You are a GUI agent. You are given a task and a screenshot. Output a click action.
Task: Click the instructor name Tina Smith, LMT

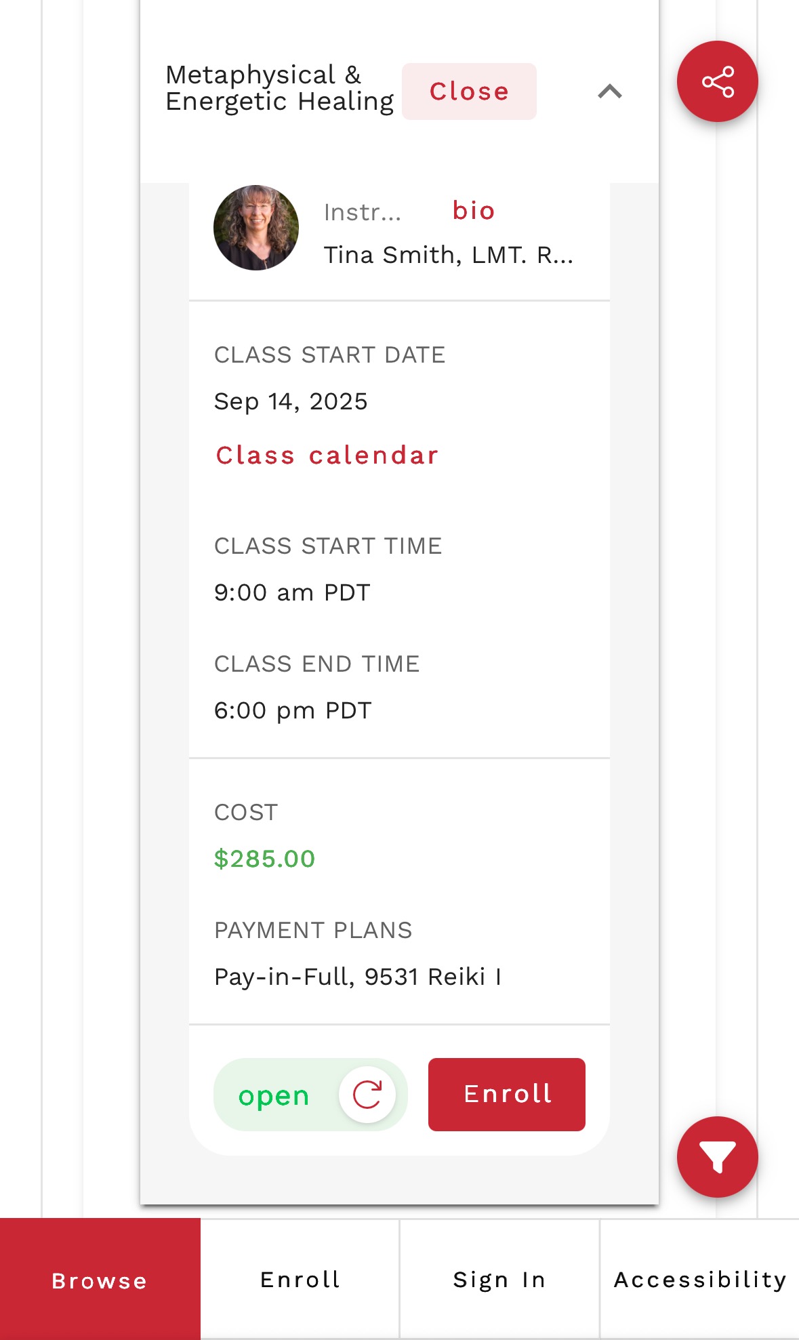point(448,255)
